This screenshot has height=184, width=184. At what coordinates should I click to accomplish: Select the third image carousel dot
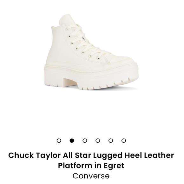point(85,141)
